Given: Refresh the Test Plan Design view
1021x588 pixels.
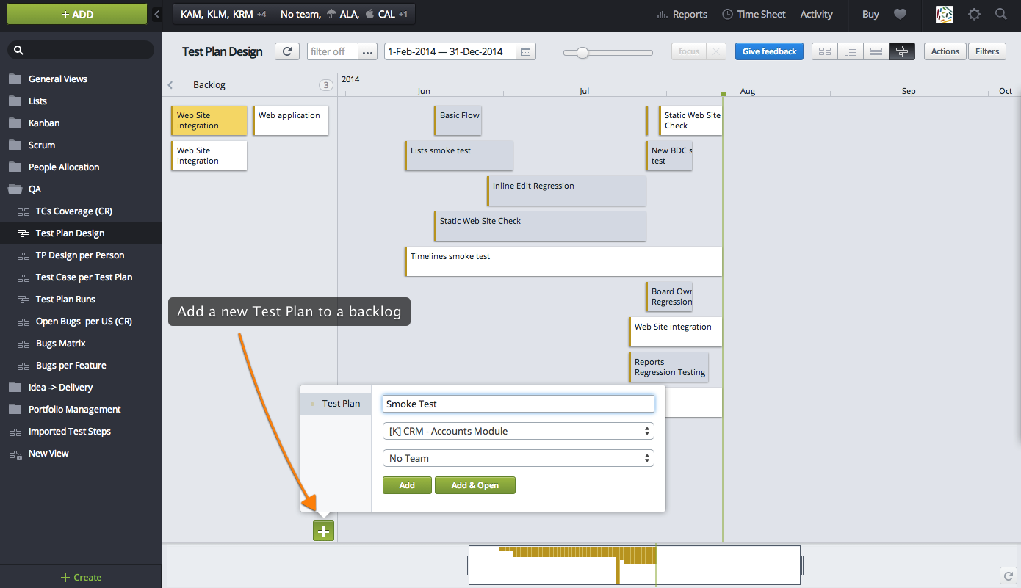Looking at the screenshot, I should tap(286, 51).
